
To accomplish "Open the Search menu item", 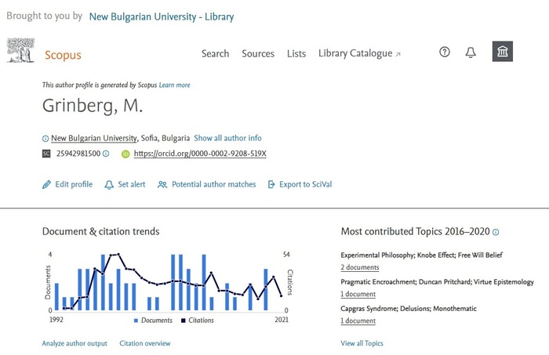I will pyautogui.click(x=215, y=53).
